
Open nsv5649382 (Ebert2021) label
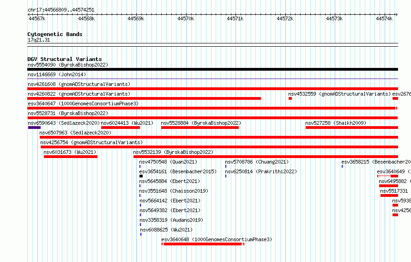click(x=170, y=210)
